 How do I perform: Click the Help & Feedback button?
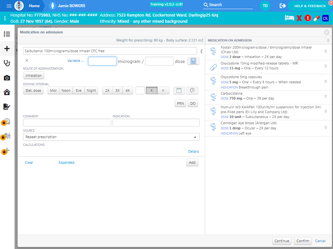pyautogui.click(x=310, y=6)
